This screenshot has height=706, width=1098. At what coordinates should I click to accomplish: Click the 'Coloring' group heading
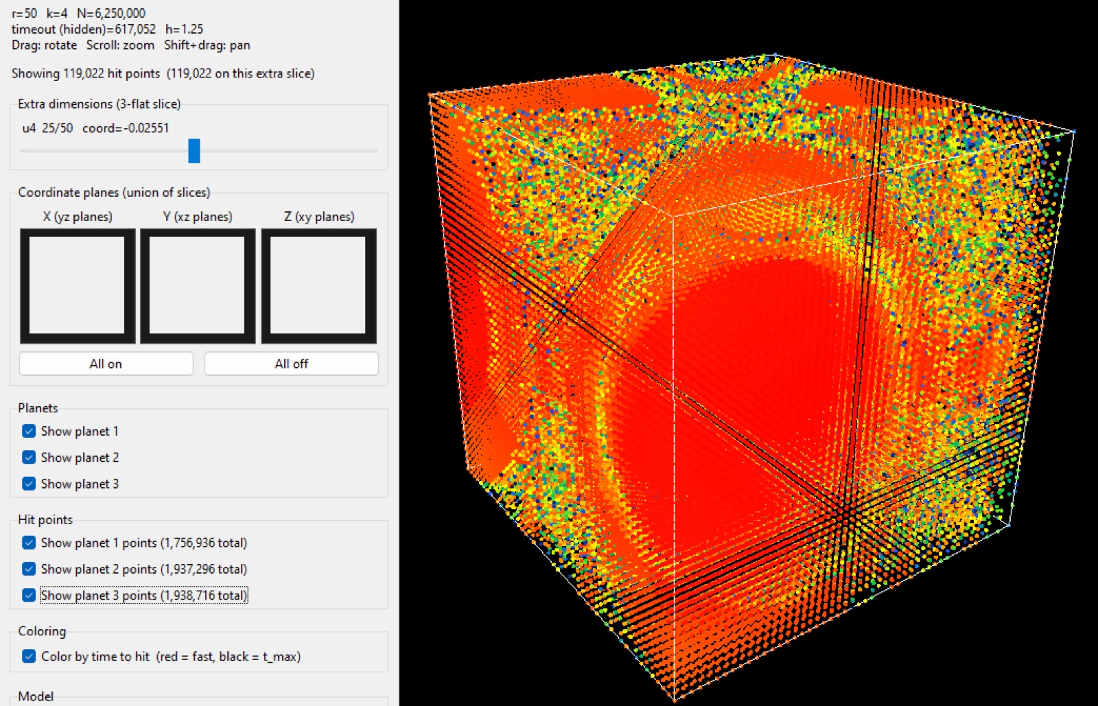(42, 631)
